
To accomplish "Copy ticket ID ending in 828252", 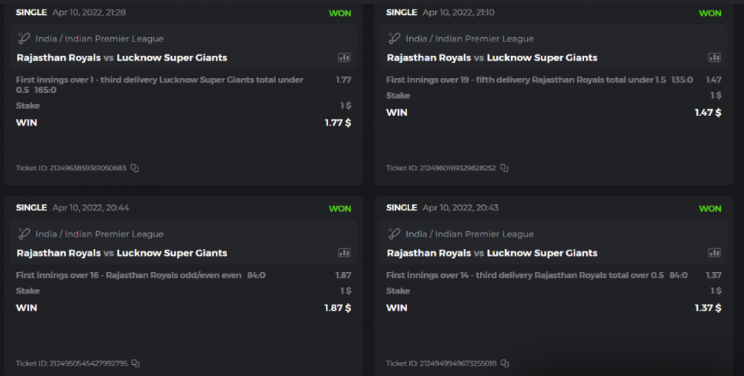I will coord(504,168).
